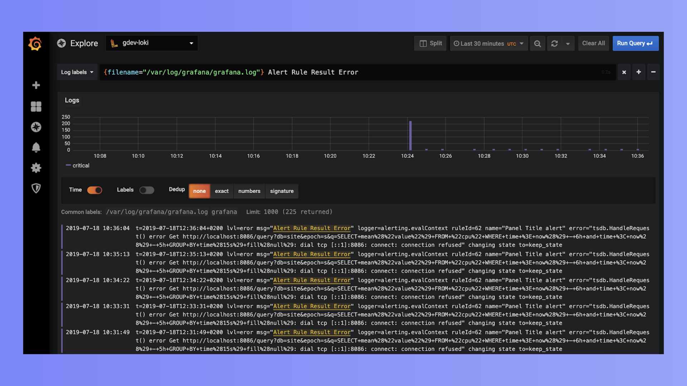
Task: Open the Explore navigation icon
Action: click(x=36, y=126)
